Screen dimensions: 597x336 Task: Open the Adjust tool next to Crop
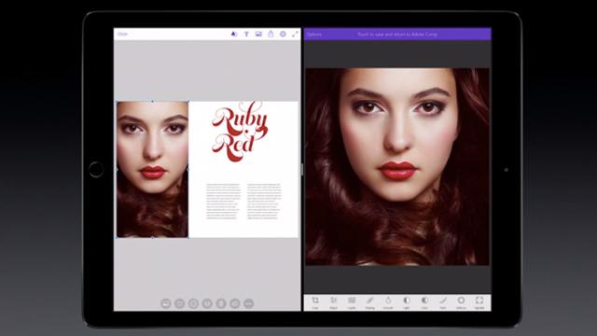334,302
